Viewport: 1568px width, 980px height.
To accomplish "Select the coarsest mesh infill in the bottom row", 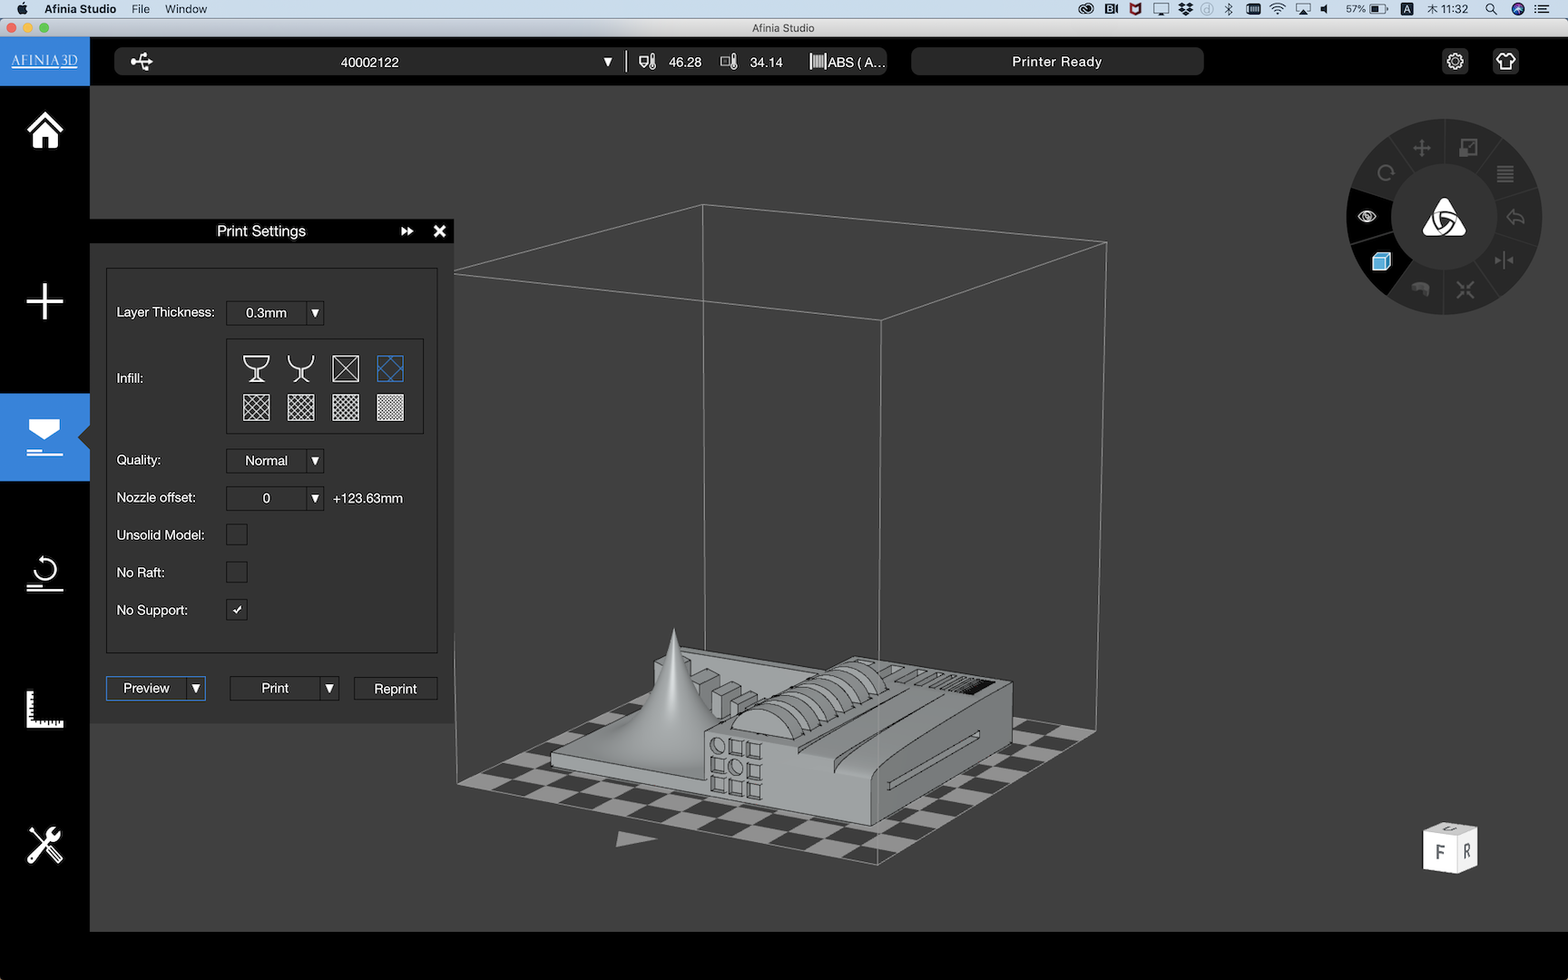I will [256, 407].
